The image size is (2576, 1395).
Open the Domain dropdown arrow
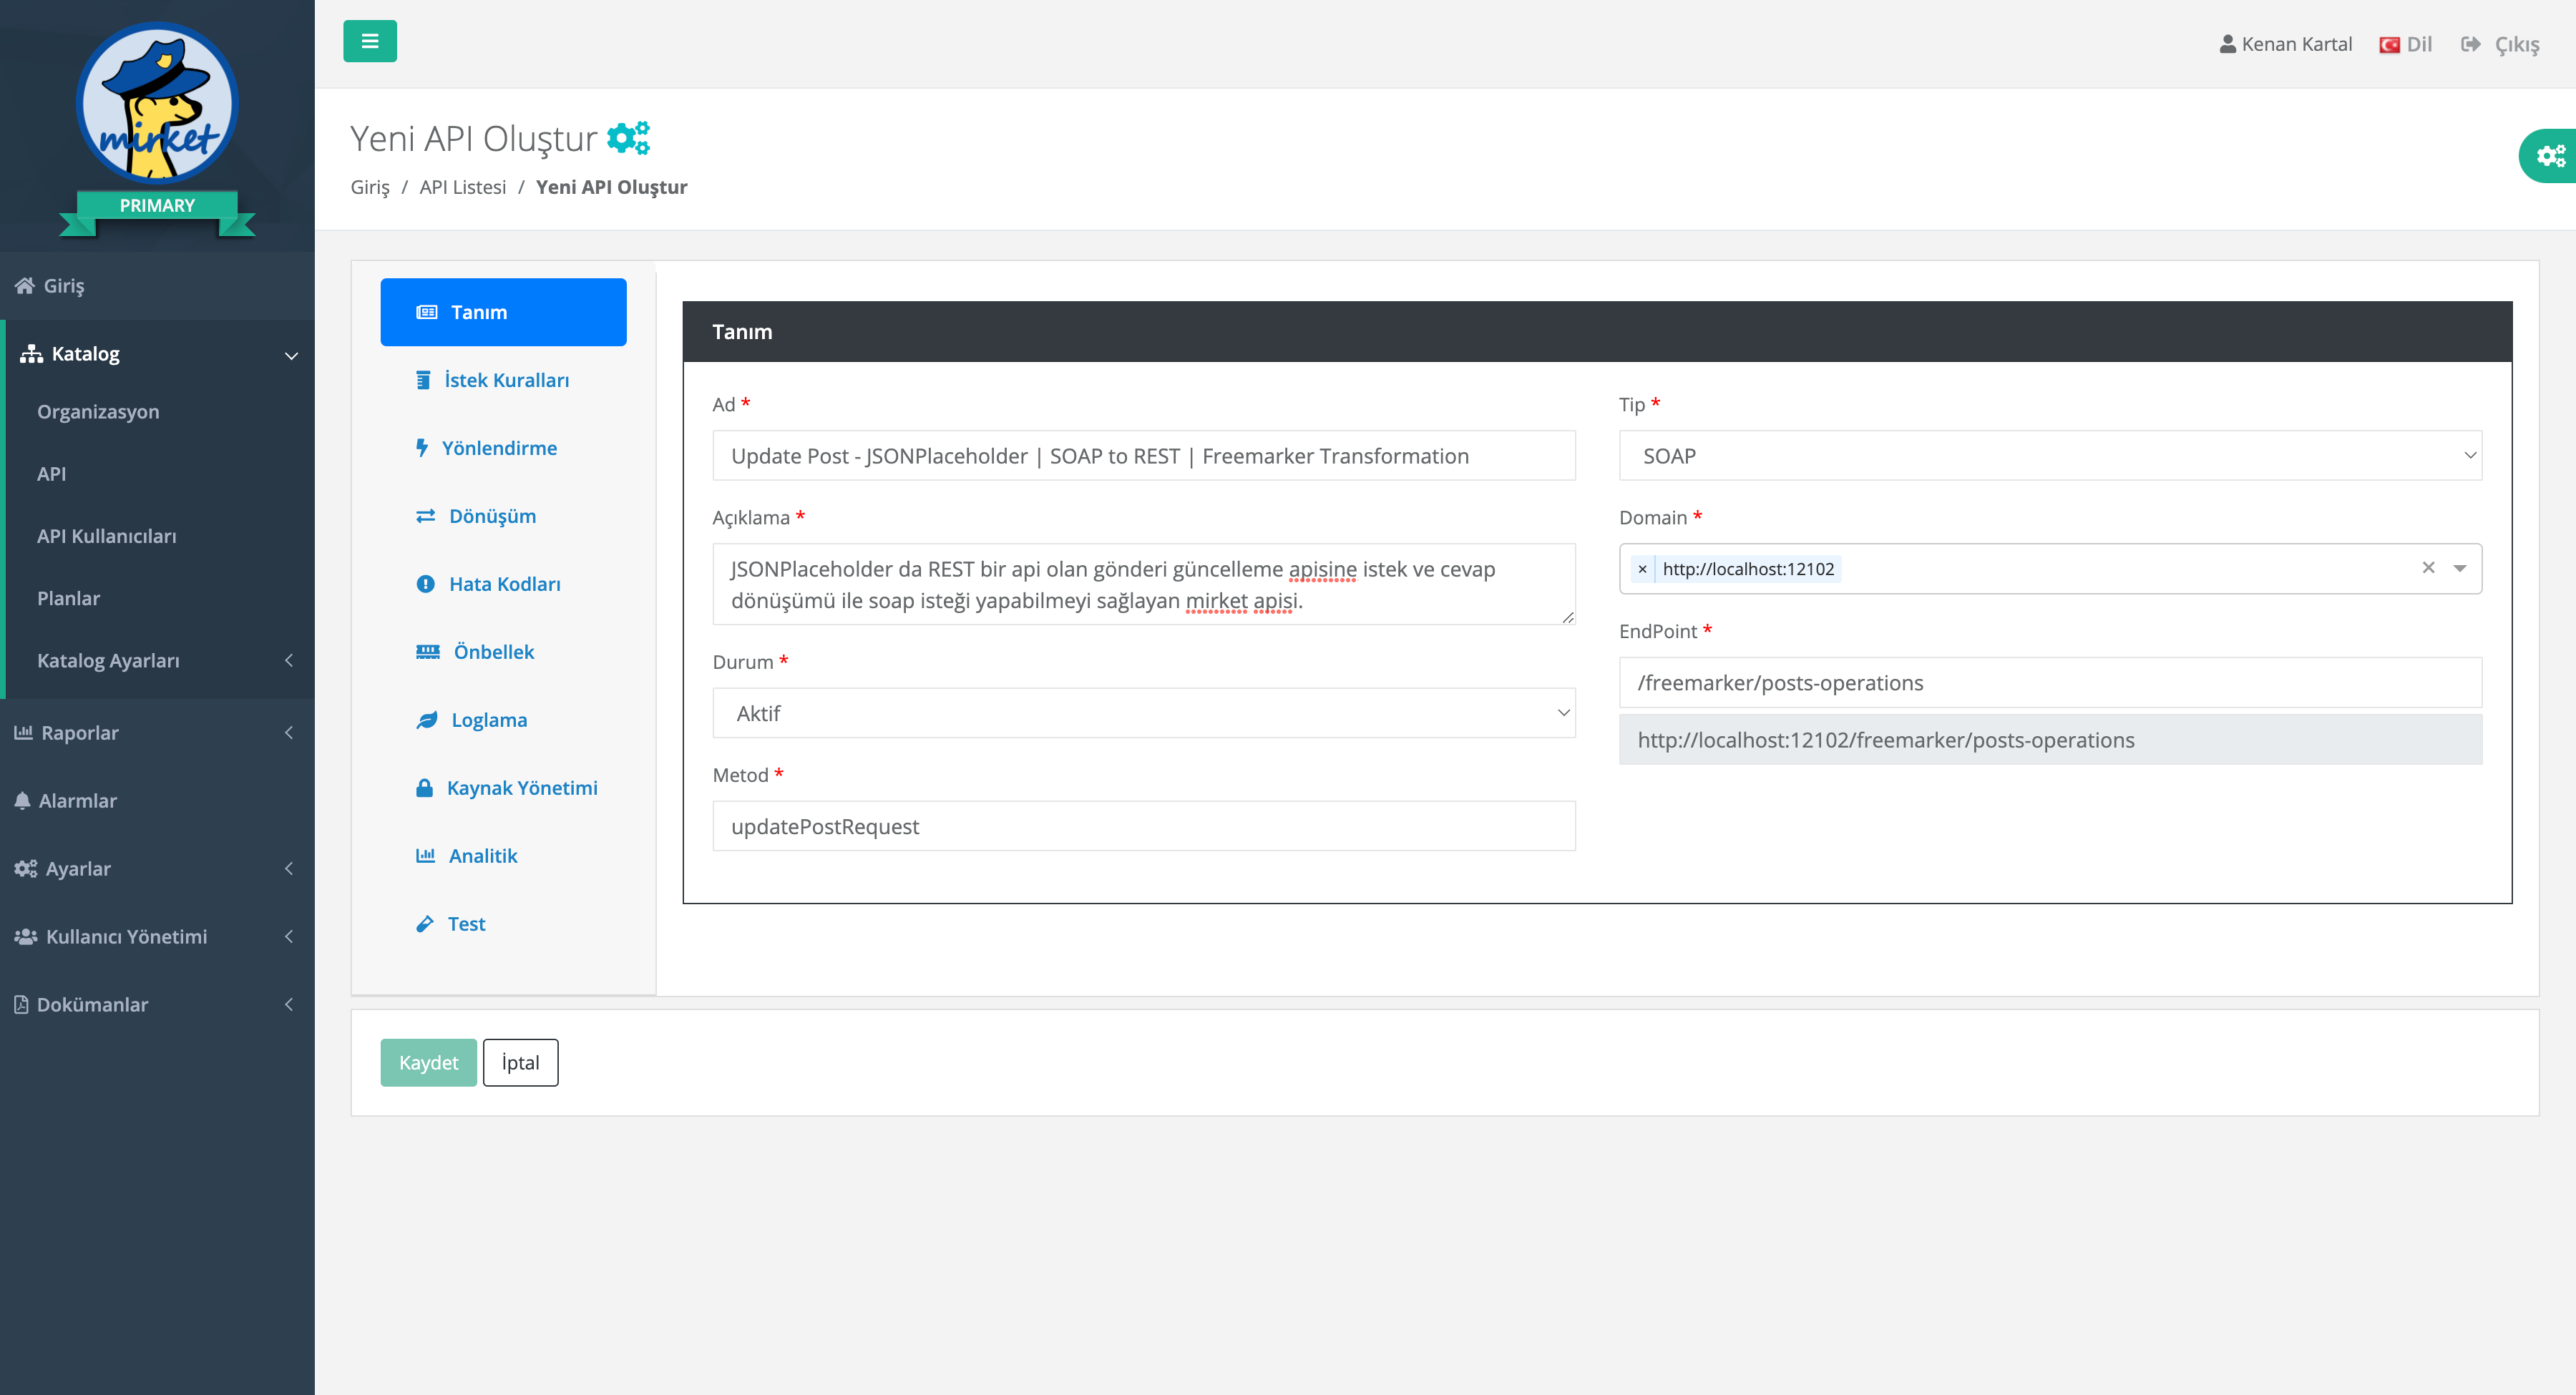2460,568
